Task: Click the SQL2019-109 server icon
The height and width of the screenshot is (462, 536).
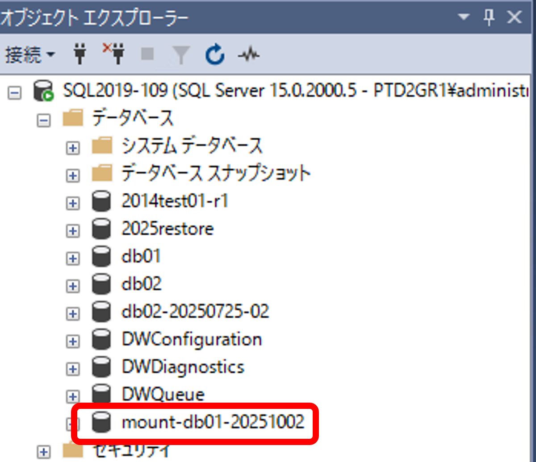Action: 43,92
